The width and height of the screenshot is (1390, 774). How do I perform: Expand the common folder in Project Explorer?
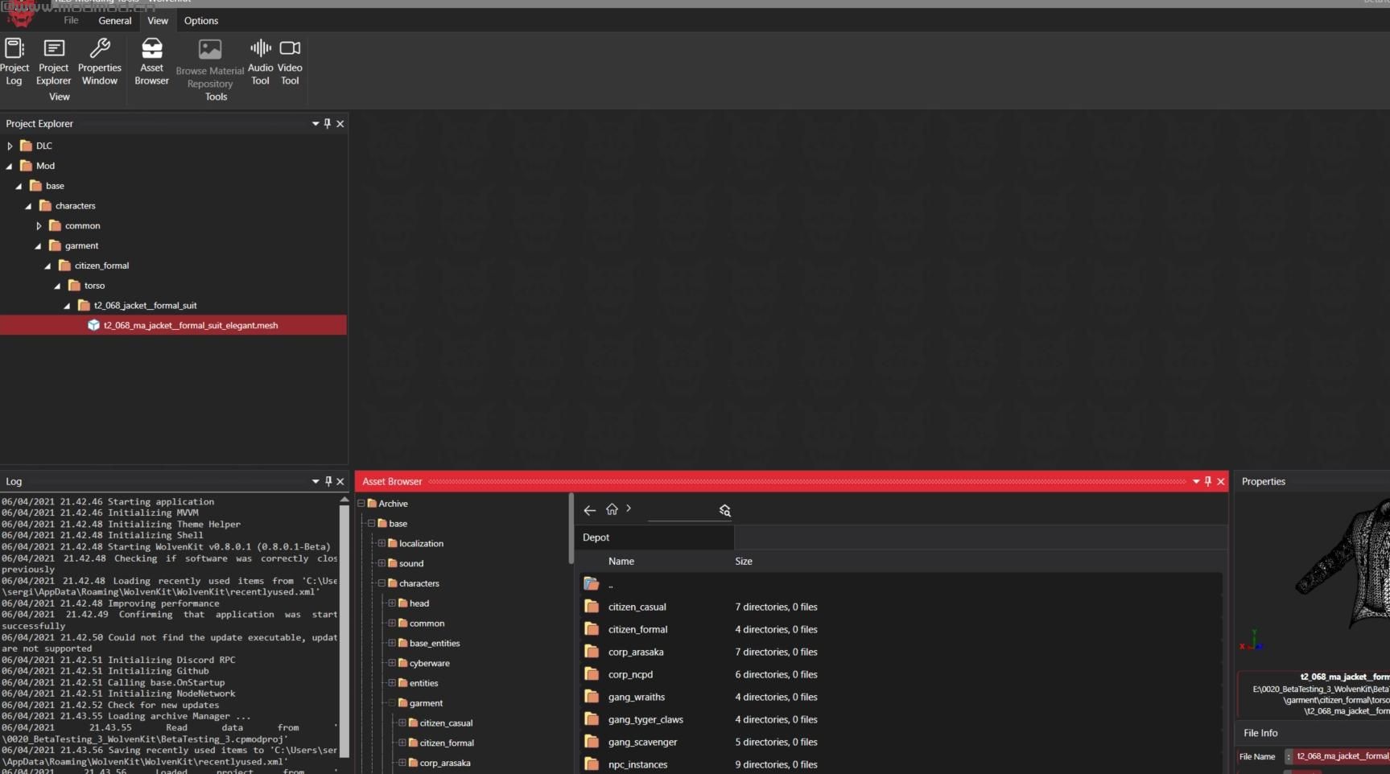(x=39, y=226)
